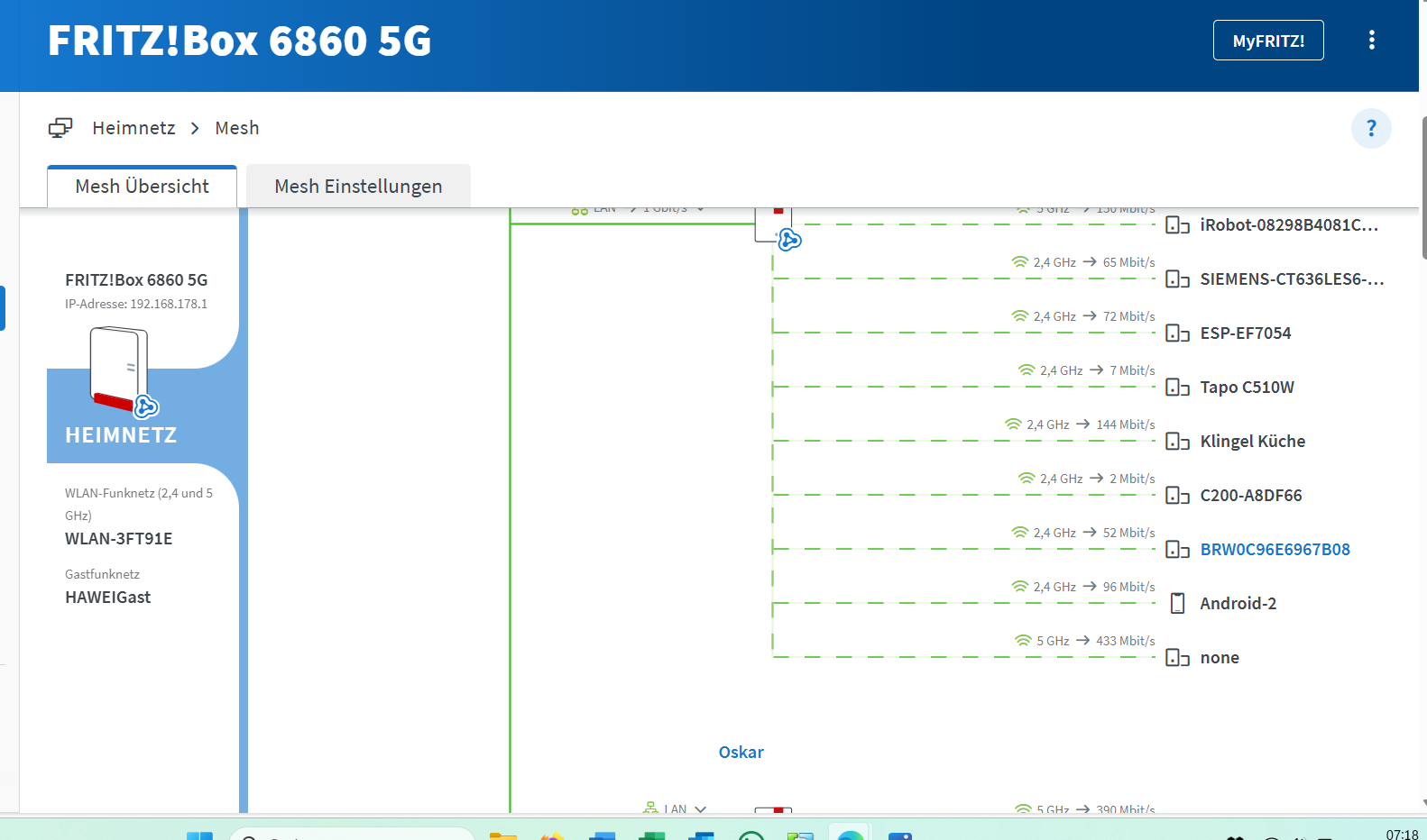This screenshot has width=1427, height=840.
Task: Select the SIEMENS-CT636LES6 device name
Action: pos(1292,278)
